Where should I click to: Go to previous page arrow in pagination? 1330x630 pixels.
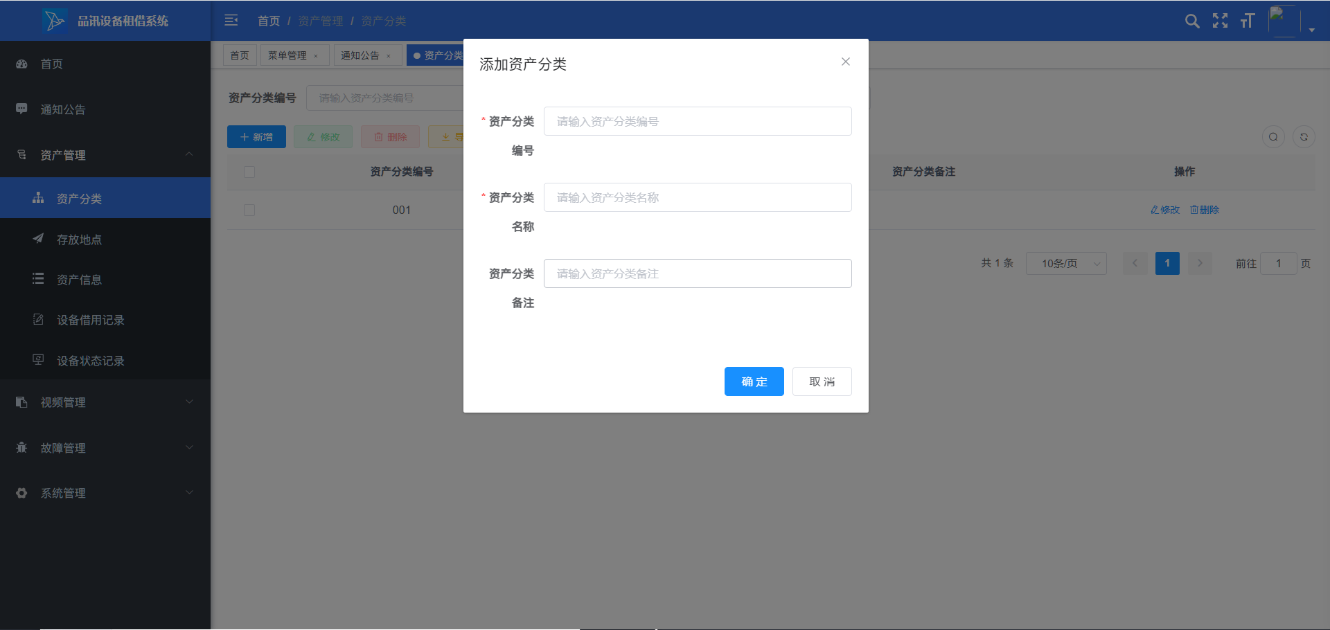(x=1135, y=263)
